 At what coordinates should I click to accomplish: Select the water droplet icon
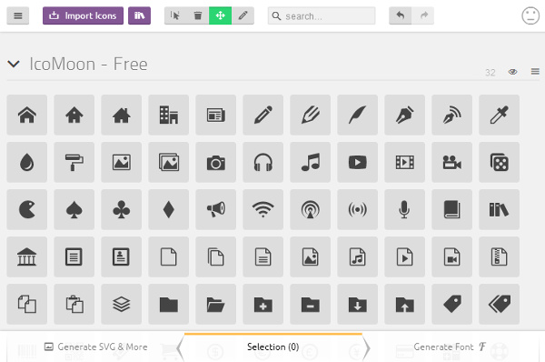tap(26, 162)
